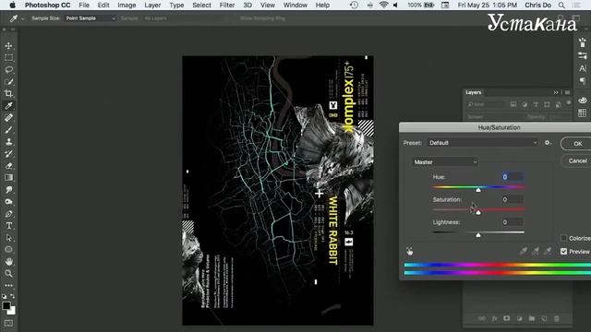The image size is (591, 332).
Task: Select the Horizontal Type tool
Action: tap(8, 225)
